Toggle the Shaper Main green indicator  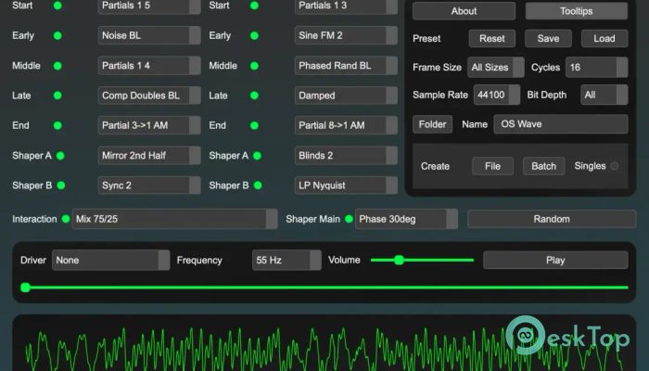pos(349,219)
